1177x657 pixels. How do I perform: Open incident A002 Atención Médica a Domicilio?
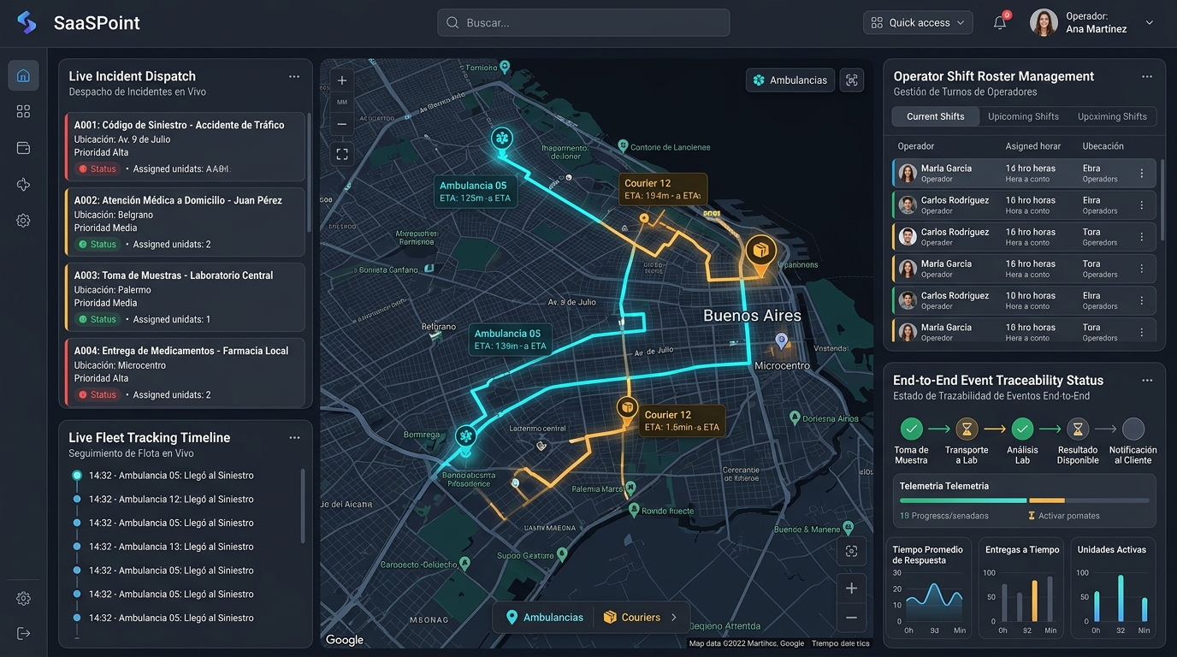coord(185,222)
